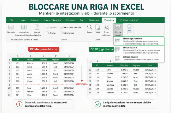Viewport: 171px width, 113px height.
Task: Select cell with value 1.150 €
Action: pos(124,92)
